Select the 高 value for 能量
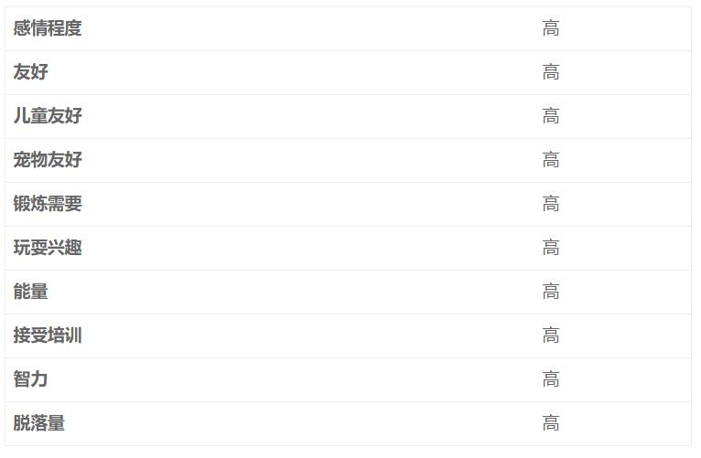Screen dimensions: 701x458 point(551,292)
